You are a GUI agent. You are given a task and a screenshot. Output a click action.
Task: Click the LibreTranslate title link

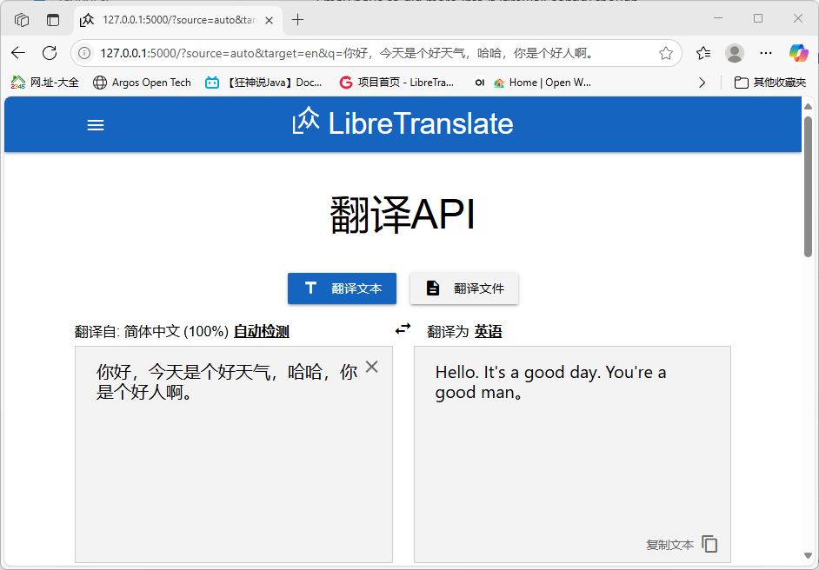[421, 123]
